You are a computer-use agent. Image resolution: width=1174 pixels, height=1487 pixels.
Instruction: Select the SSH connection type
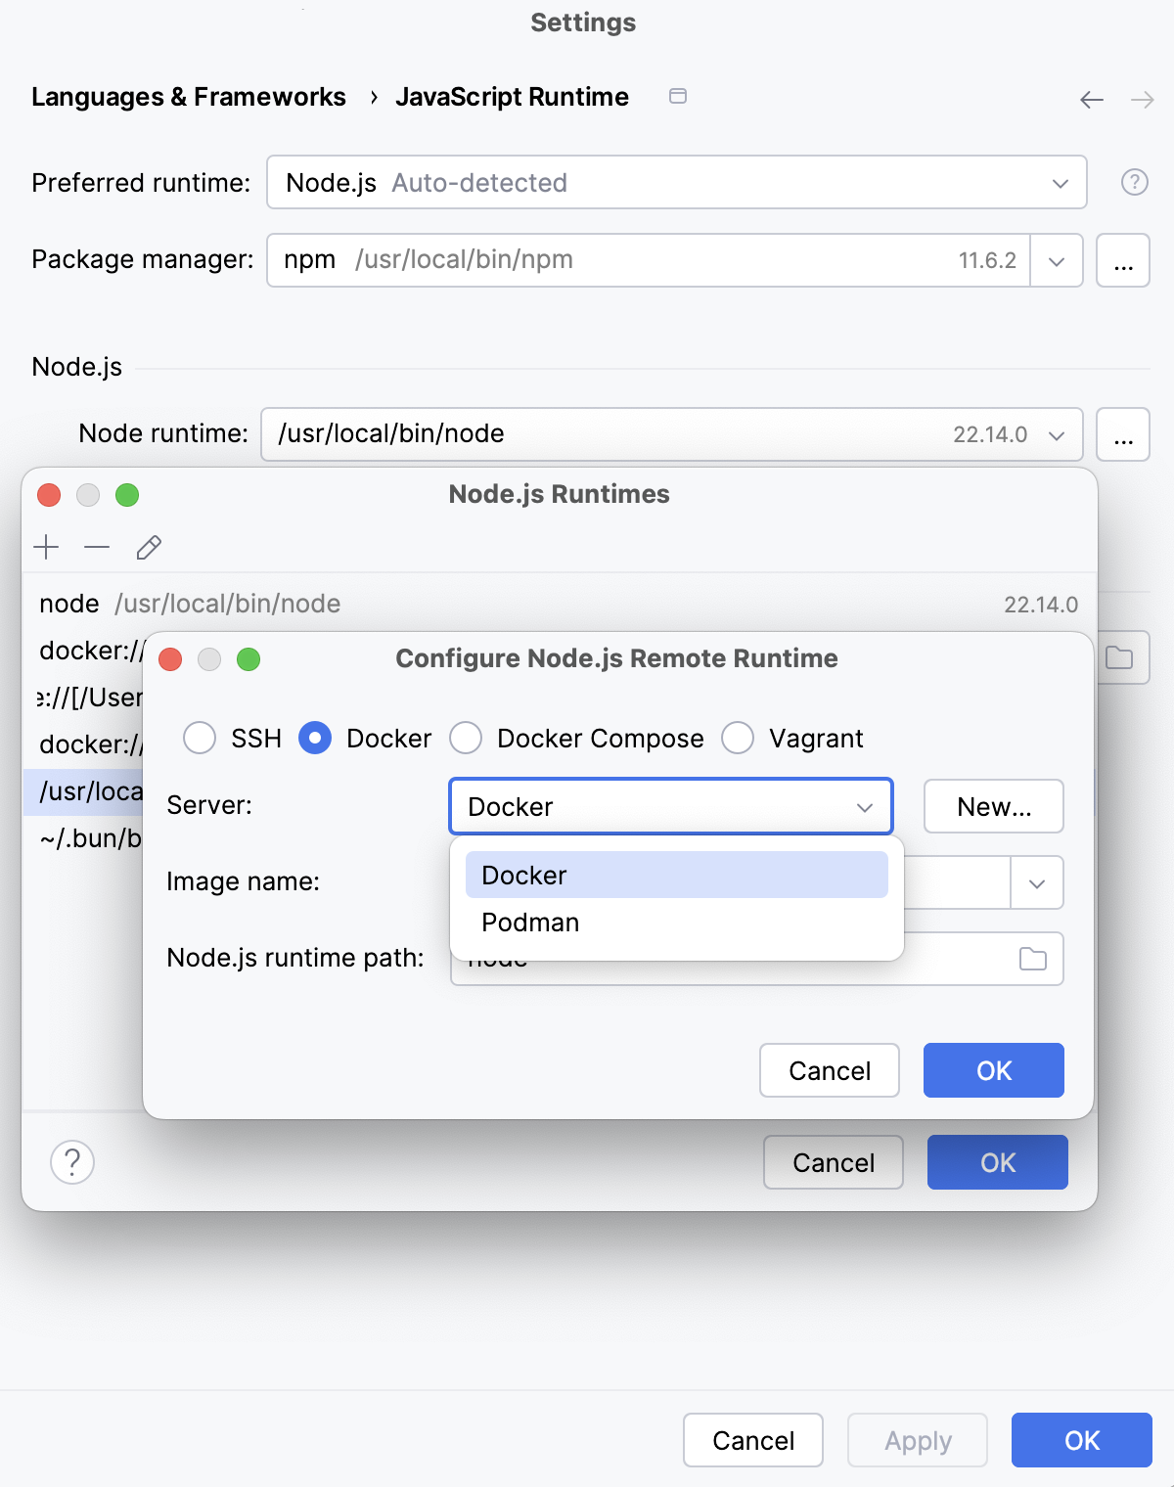[x=200, y=739]
